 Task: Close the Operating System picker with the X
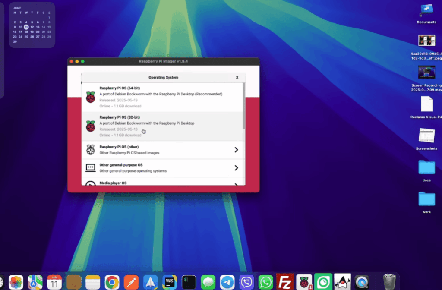pos(237,77)
